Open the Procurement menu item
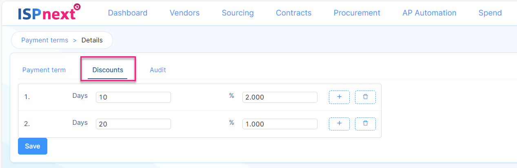 (x=357, y=13)
